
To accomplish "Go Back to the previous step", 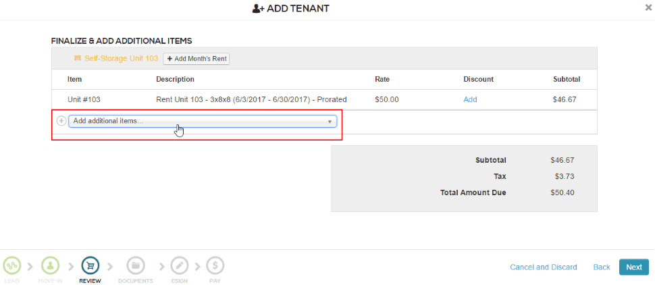I will pyautogui.click(x=602, y=267).
